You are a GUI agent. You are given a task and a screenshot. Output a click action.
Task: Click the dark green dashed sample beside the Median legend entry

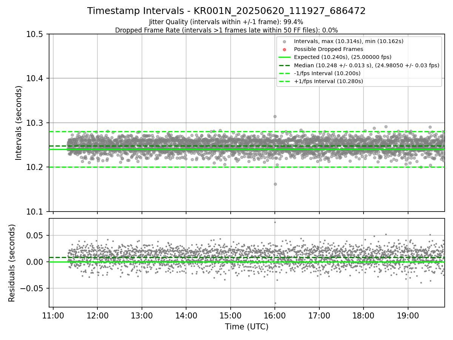coord(285,65)
